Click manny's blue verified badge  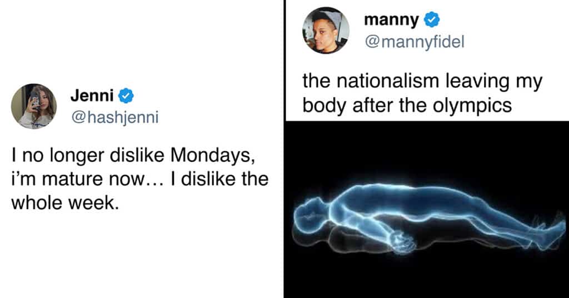[431, 19]
